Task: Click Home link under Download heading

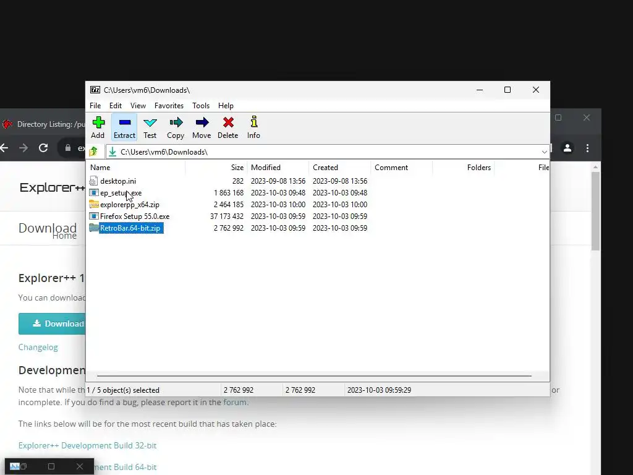Action: [x=64, y=236]
